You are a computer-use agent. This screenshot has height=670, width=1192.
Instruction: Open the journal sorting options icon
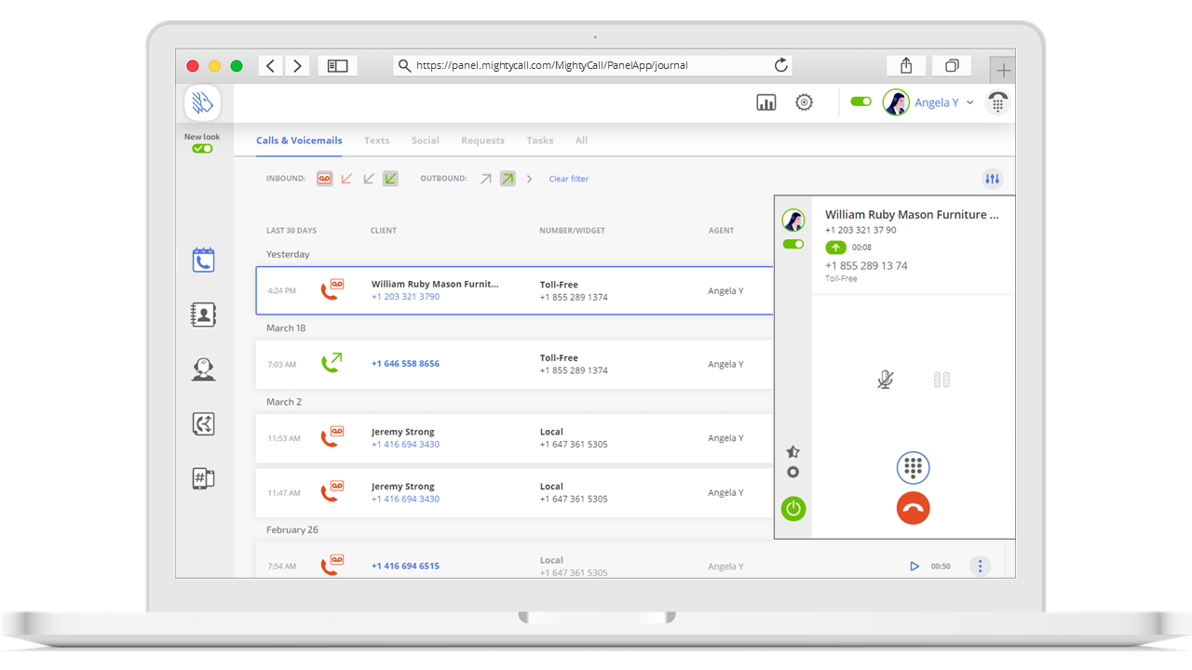(992, 178)
